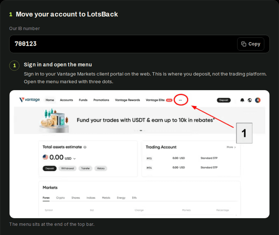
Task: Click the MT4 trading account row
Action: coord(191,168)
